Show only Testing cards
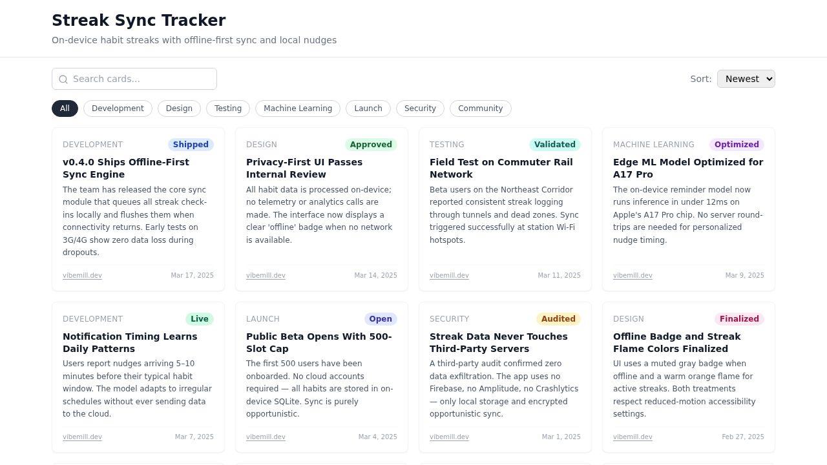 (x=228, y=108)
